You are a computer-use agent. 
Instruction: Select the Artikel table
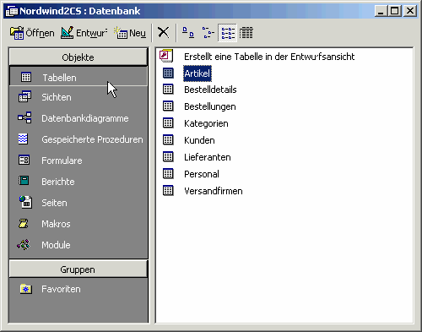tap(197, 73)
